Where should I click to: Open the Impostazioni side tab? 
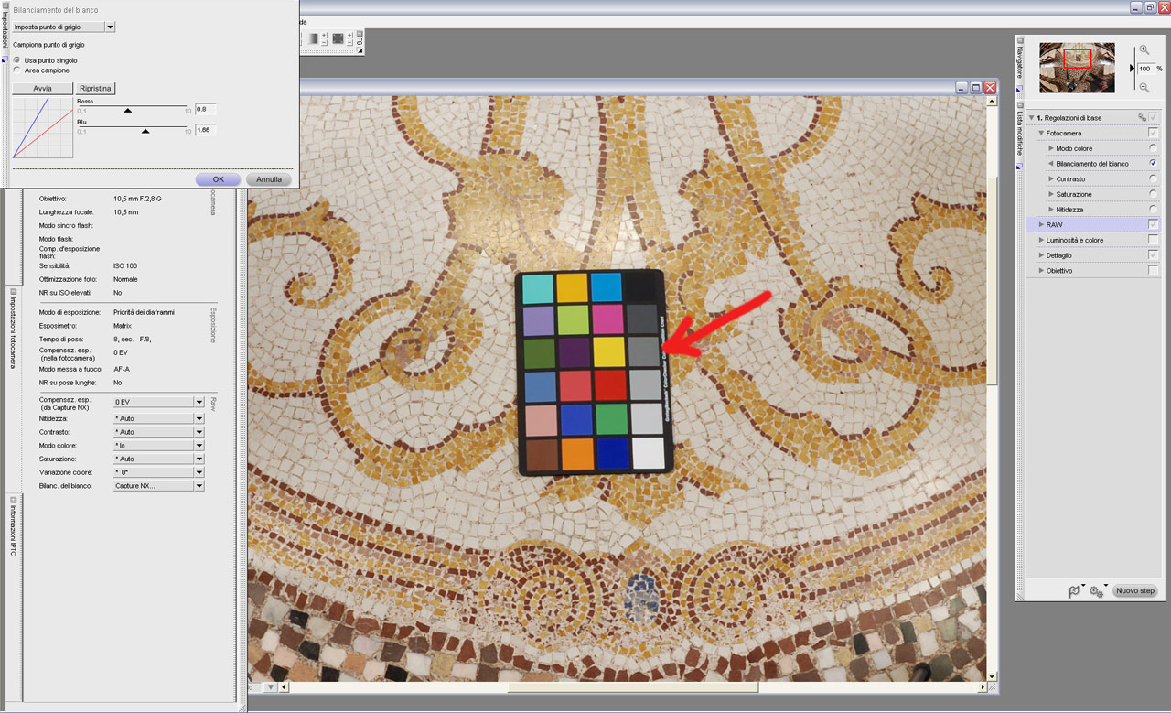coord(4,31)
